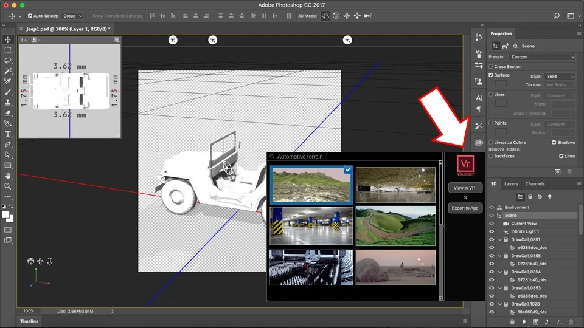Viewport: 584px width, 328px height.
Task: Open the Timeline panel tab
Action: (29, 321)
